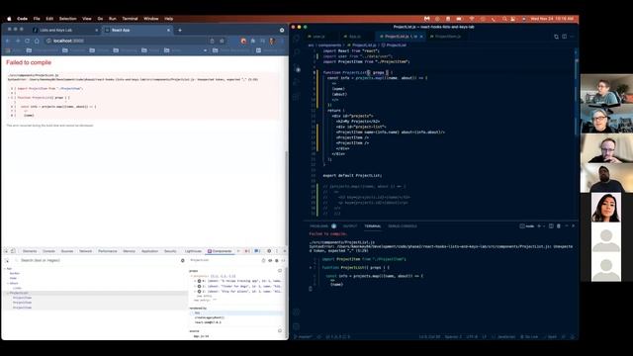
Task: Open the DevTools Console tab
Action: click(48, 251)
